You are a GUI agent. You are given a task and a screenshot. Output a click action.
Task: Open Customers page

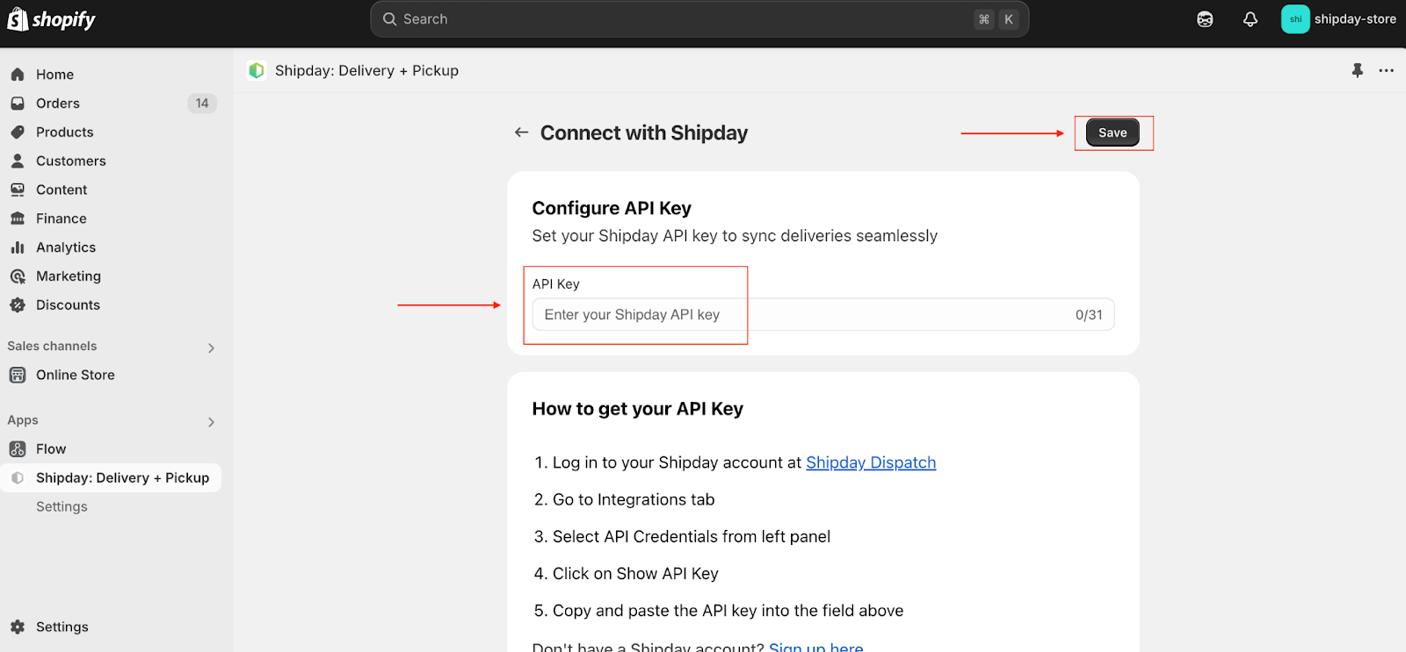(x=71, y=161)
